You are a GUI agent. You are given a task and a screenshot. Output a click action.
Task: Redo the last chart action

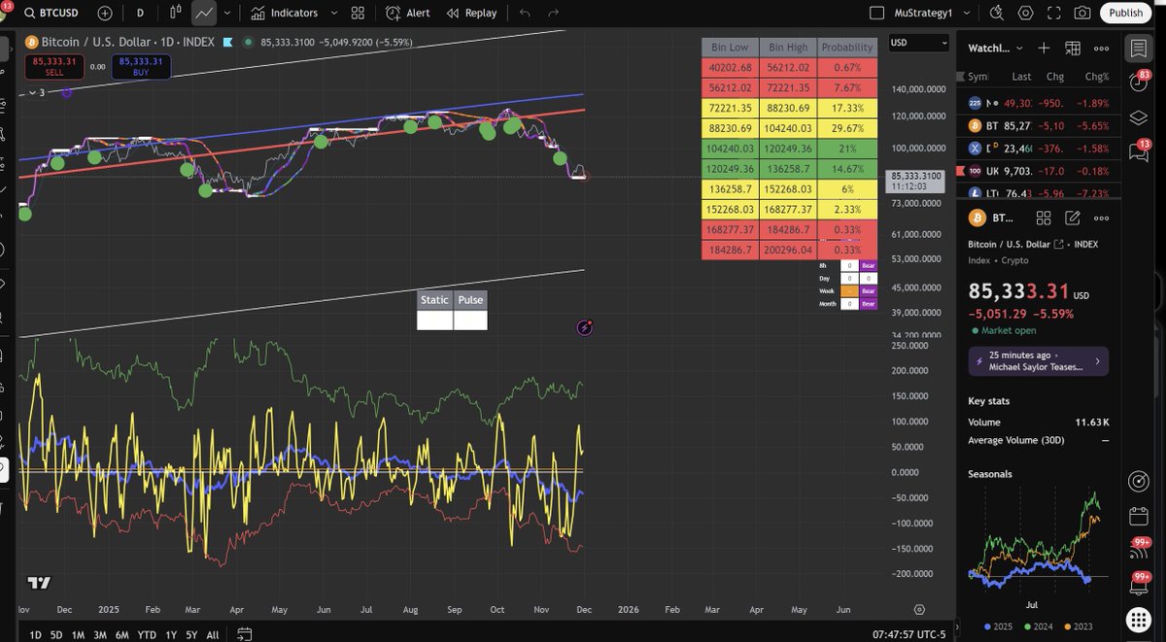(x=554, y=13)
